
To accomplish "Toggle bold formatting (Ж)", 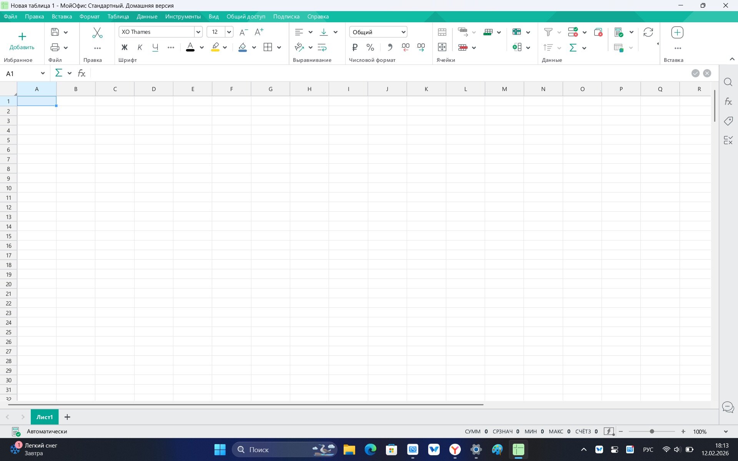I will pos(124,47).
